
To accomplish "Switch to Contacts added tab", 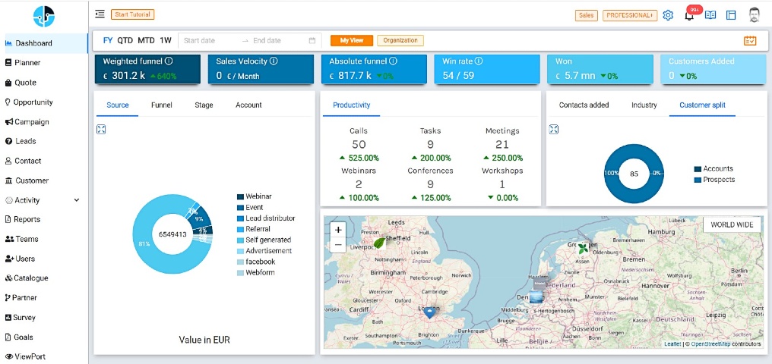I will (x=584, y=105).
